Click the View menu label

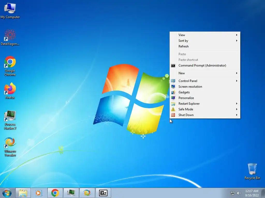pos(182,35)
